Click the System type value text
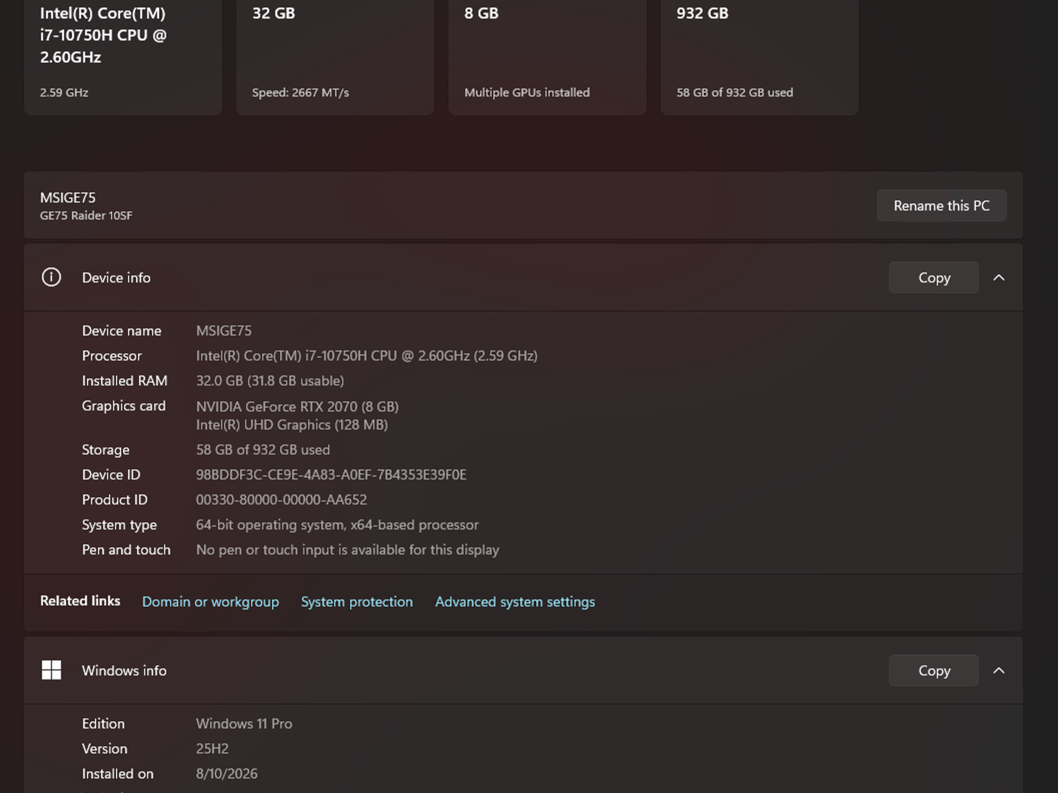The image size is (1058, 793). click(337, 525)
